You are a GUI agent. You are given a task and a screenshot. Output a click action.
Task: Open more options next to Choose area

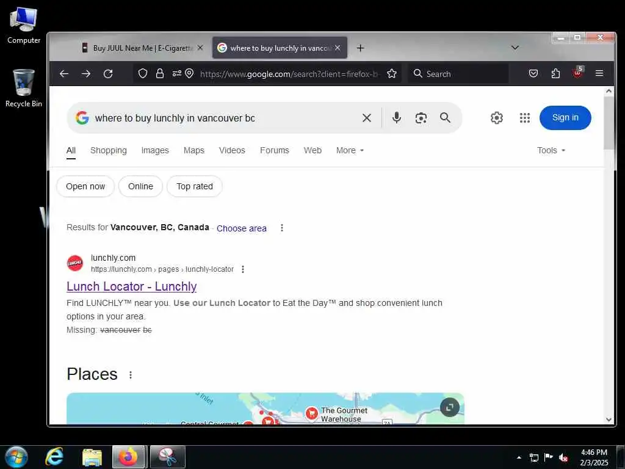coord(282,228)
